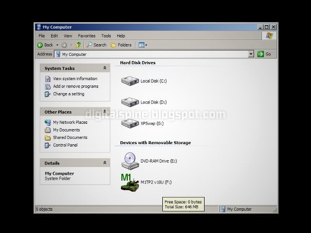The image size is (311, 233).
Task: Open the Address bar dropdown
Action: (251, 54)
